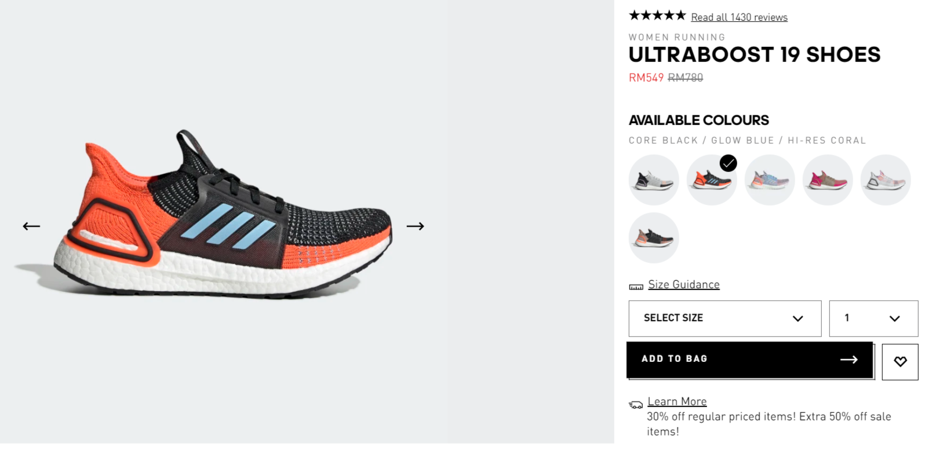This screenshot has height=454, width=925.
Task: Pick the pink and tan shoe colour
Action: 828,180
